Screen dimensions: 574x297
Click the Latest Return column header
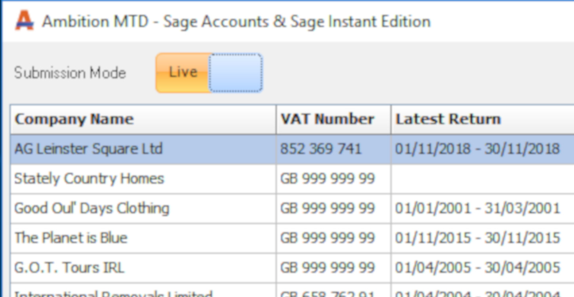tap(448, 119)
